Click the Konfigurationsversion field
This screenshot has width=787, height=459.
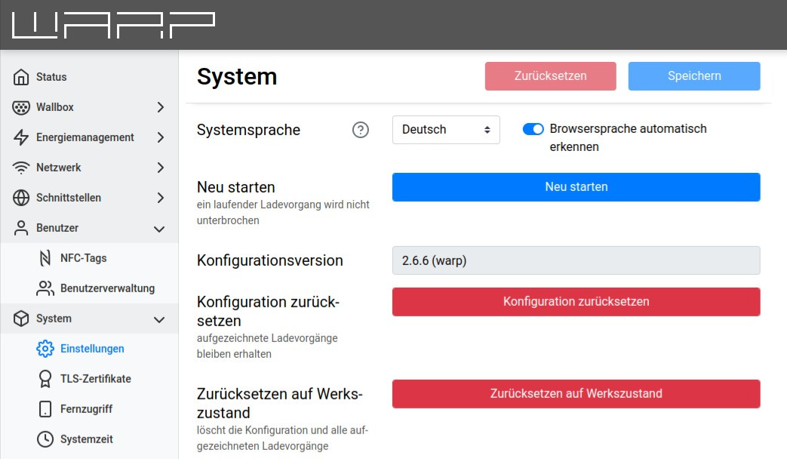(576, 260)
